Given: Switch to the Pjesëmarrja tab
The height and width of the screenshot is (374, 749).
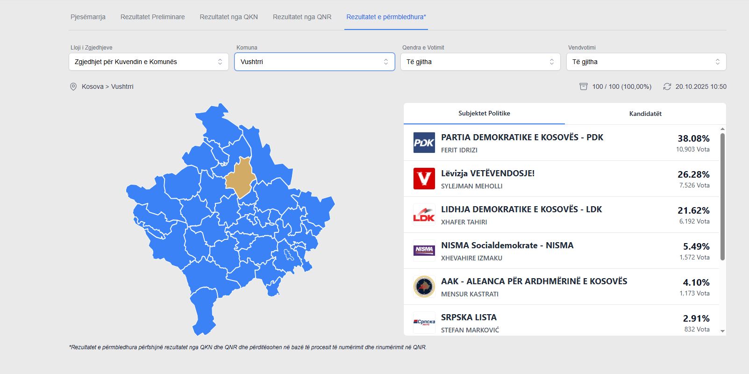Looking at the screenshot, I should [x=88, y=17].
